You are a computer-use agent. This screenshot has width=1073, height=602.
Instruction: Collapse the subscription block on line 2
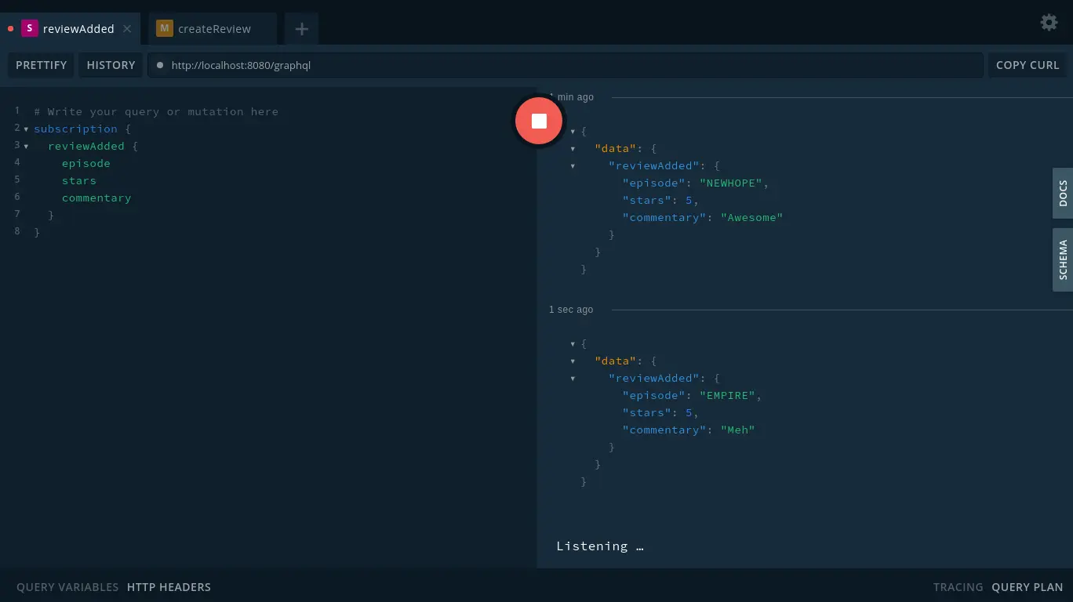[x=26, y=129]
